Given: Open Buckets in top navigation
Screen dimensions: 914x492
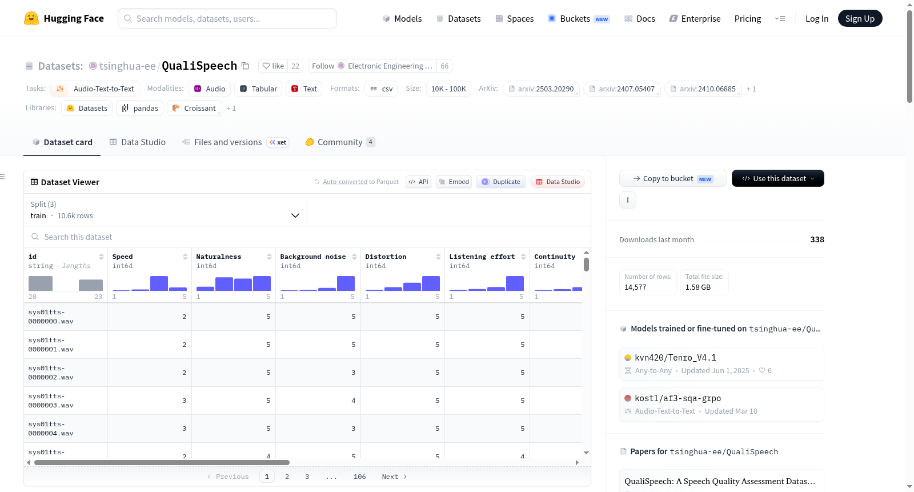Looking at the screenshot, I should pos(579,18).
